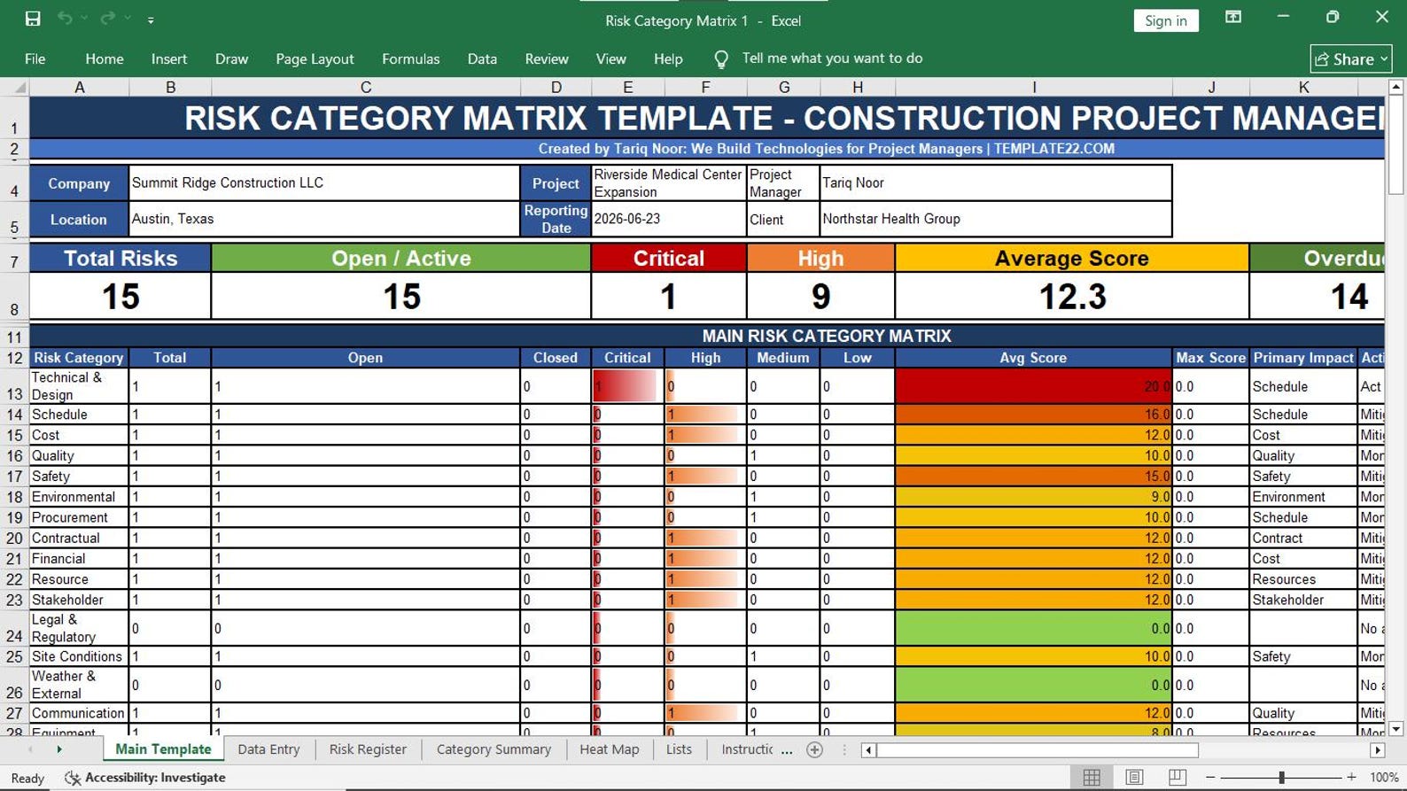Click the New sheet plus icon
This screenshot has height=791, width=1407.
pos(815,750)
